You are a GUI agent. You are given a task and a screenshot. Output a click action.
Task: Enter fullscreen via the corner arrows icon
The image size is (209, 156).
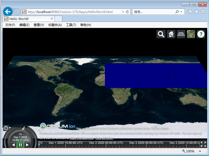(204, 143)
